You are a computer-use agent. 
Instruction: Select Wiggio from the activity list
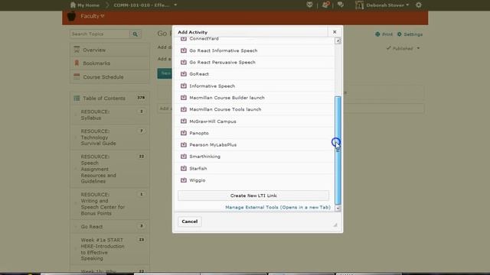tap(198, 180)
